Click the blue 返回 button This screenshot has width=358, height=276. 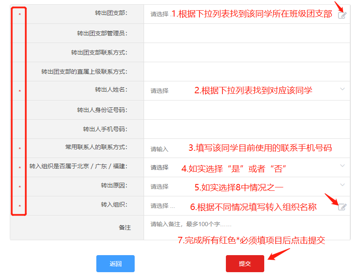[x=115, y=264]
